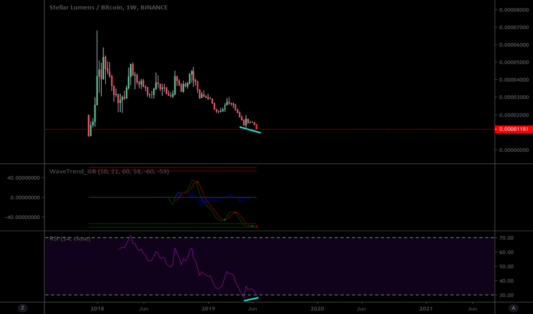Click the 0.00006000 price axis label
533x314 pixels.
(514, 45)
